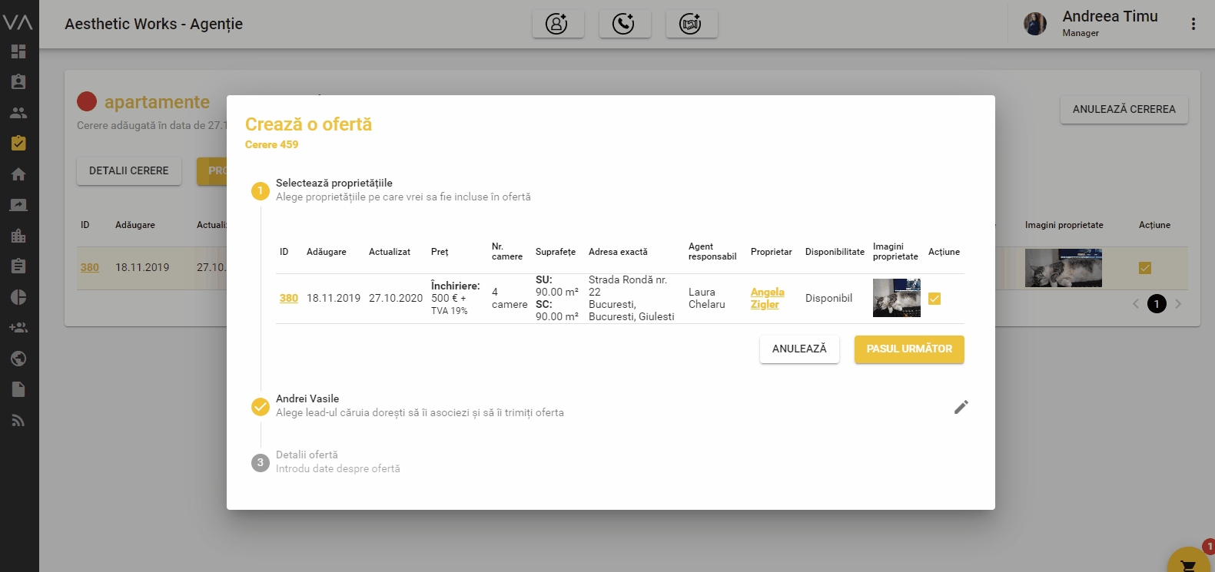The height and width of the screenshot is (572, 1215).
Task: Open the three-dot user menu
Action: pos(1193,24)
